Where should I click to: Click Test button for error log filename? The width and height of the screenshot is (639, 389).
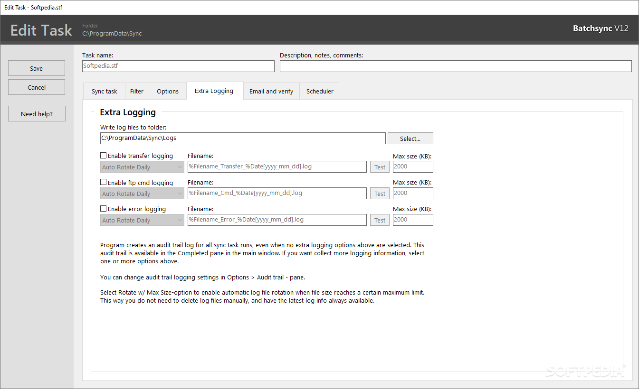(380, 220)
